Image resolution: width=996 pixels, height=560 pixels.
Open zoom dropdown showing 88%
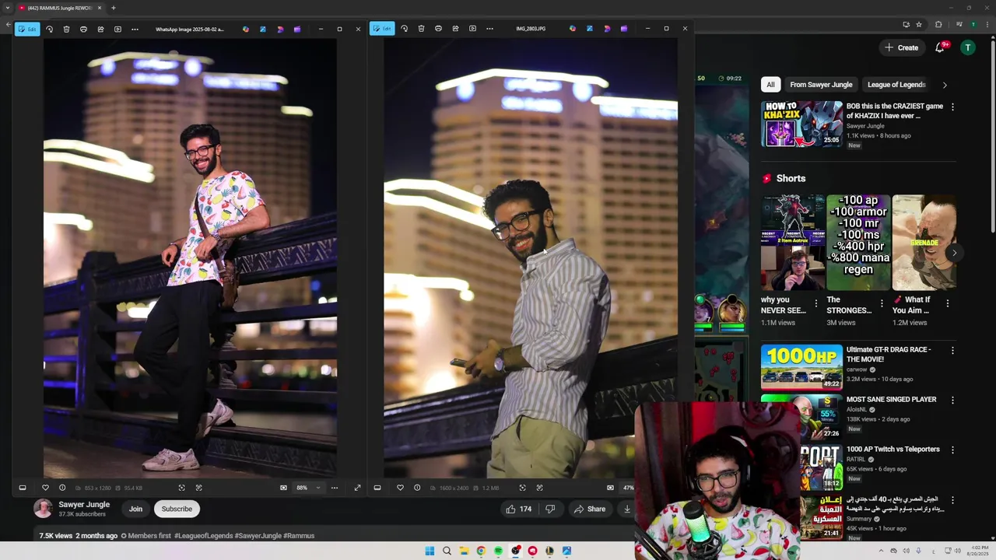click(309, 488)
